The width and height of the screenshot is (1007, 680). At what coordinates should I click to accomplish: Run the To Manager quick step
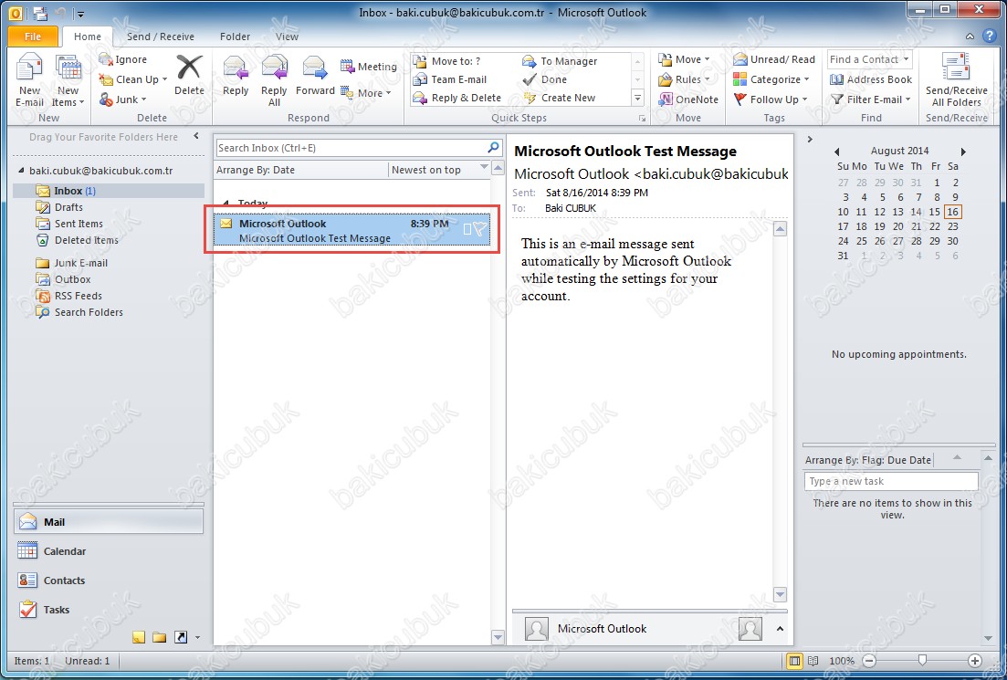tap(560, 61)
